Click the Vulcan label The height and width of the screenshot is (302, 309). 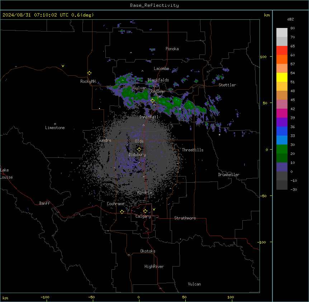pyautogui.click(x=195, y=284)
